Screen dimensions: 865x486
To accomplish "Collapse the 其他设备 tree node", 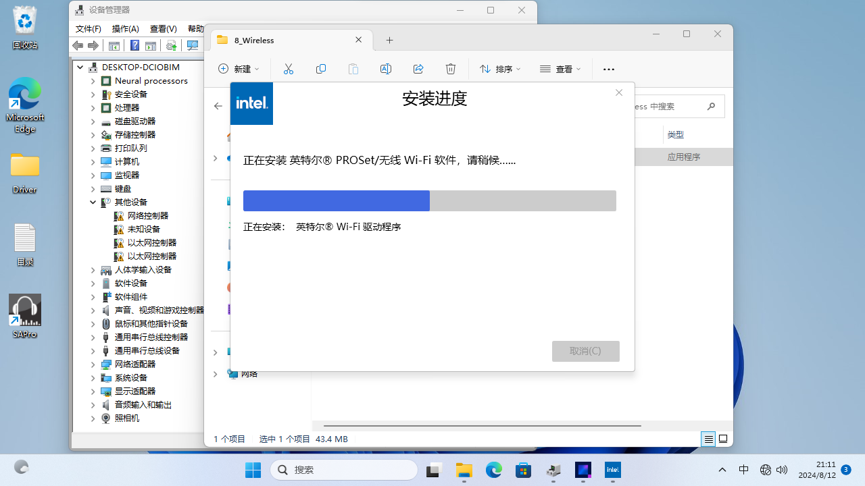I will point(93,202).
